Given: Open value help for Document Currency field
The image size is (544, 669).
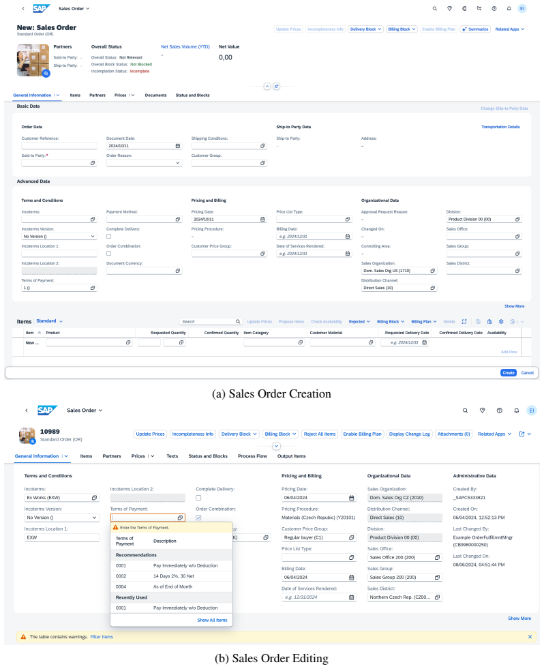Looking at the screenshot, I should 177,271.
